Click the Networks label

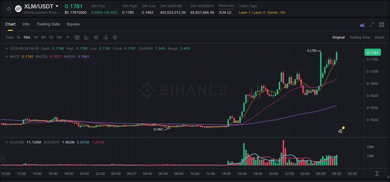coord(227,6)
